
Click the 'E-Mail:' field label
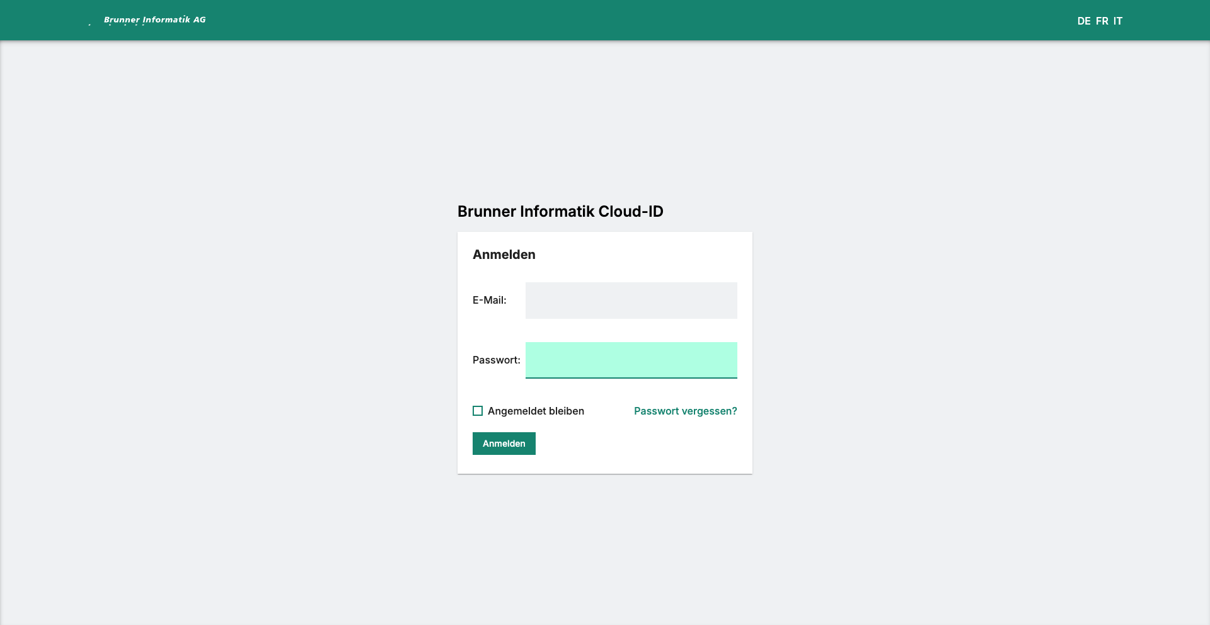click(x=489, y=301)
